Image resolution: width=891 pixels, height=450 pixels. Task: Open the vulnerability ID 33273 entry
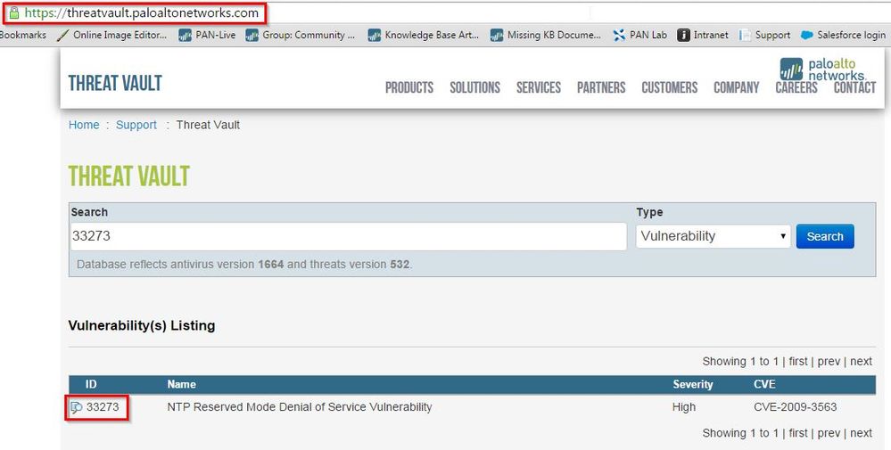103,407
